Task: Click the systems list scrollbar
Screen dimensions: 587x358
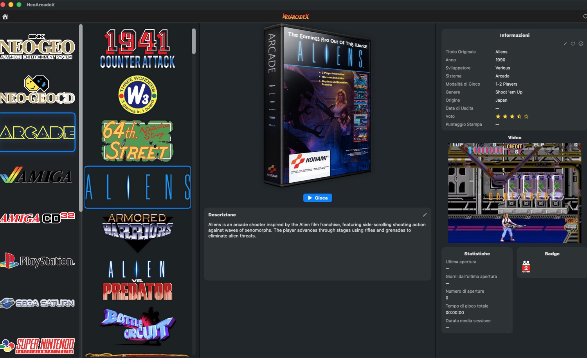Action: pos(81,117)
